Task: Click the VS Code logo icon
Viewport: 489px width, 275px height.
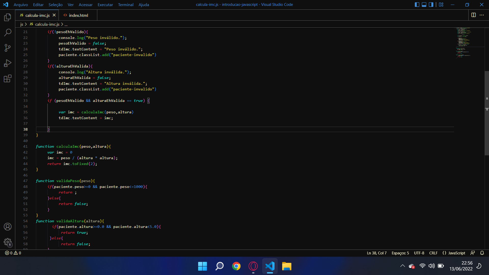Action: (x=6, y=5)
